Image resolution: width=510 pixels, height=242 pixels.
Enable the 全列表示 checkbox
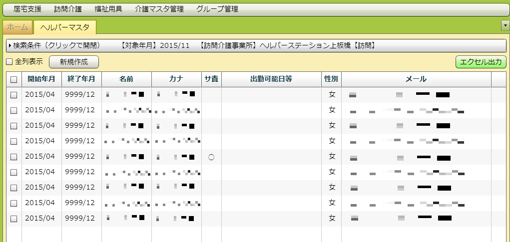[x=9, y=62]
